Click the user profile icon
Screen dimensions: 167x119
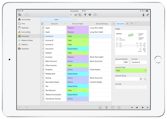pos(143,14)
